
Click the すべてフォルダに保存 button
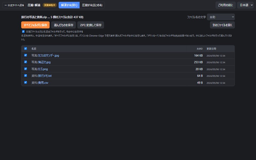pyautogui.click(x=35, y=25)
